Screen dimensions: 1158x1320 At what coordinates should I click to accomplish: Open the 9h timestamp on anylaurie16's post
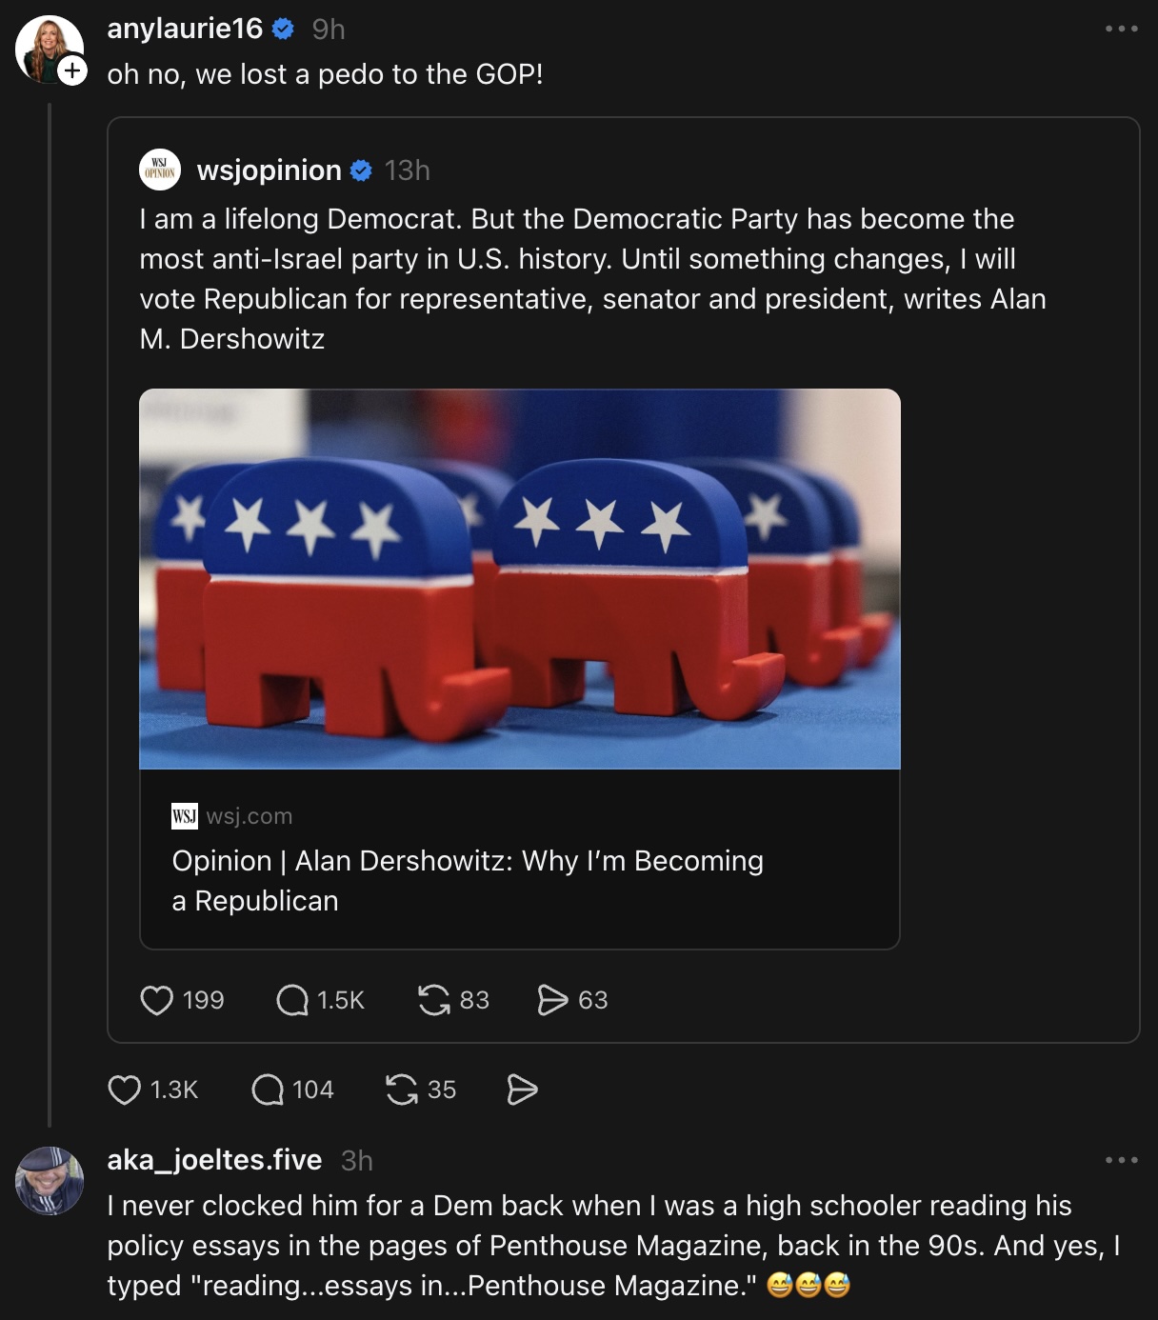[329, 30]
